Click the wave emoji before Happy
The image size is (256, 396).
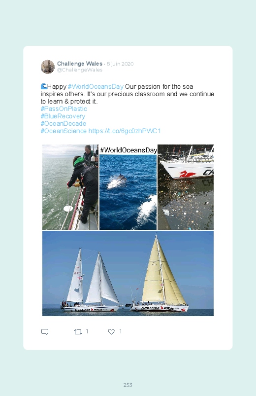[x=44, y=86]
